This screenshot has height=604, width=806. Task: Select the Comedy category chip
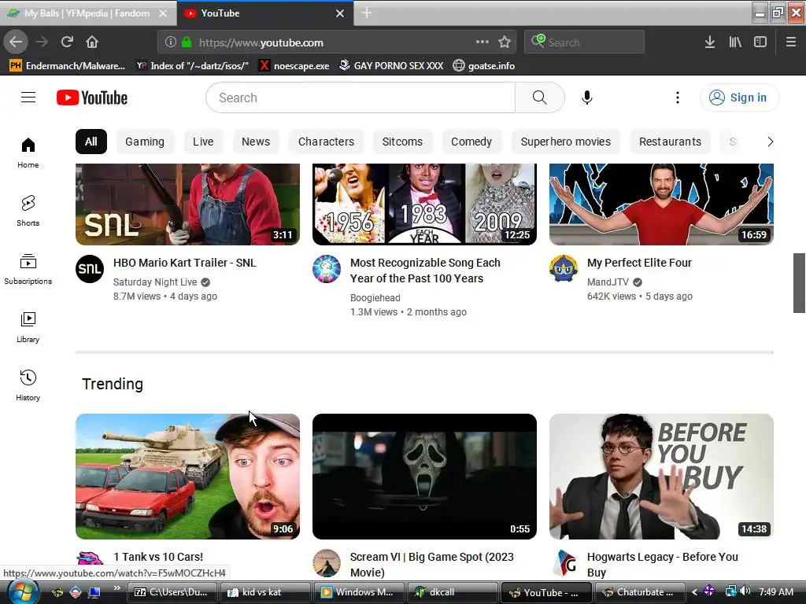(x=471, y=142)
